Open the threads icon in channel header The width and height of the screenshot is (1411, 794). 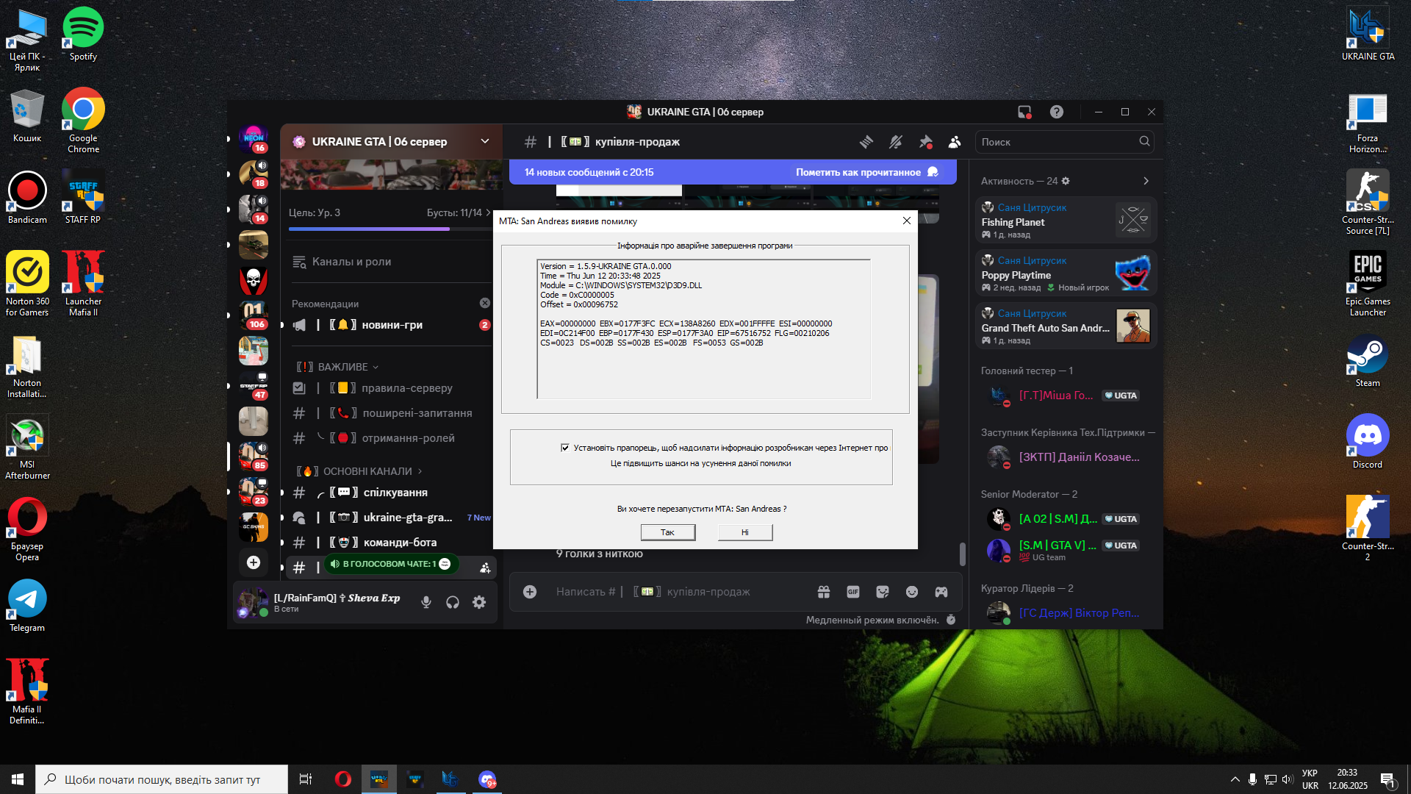click(866, 142)
